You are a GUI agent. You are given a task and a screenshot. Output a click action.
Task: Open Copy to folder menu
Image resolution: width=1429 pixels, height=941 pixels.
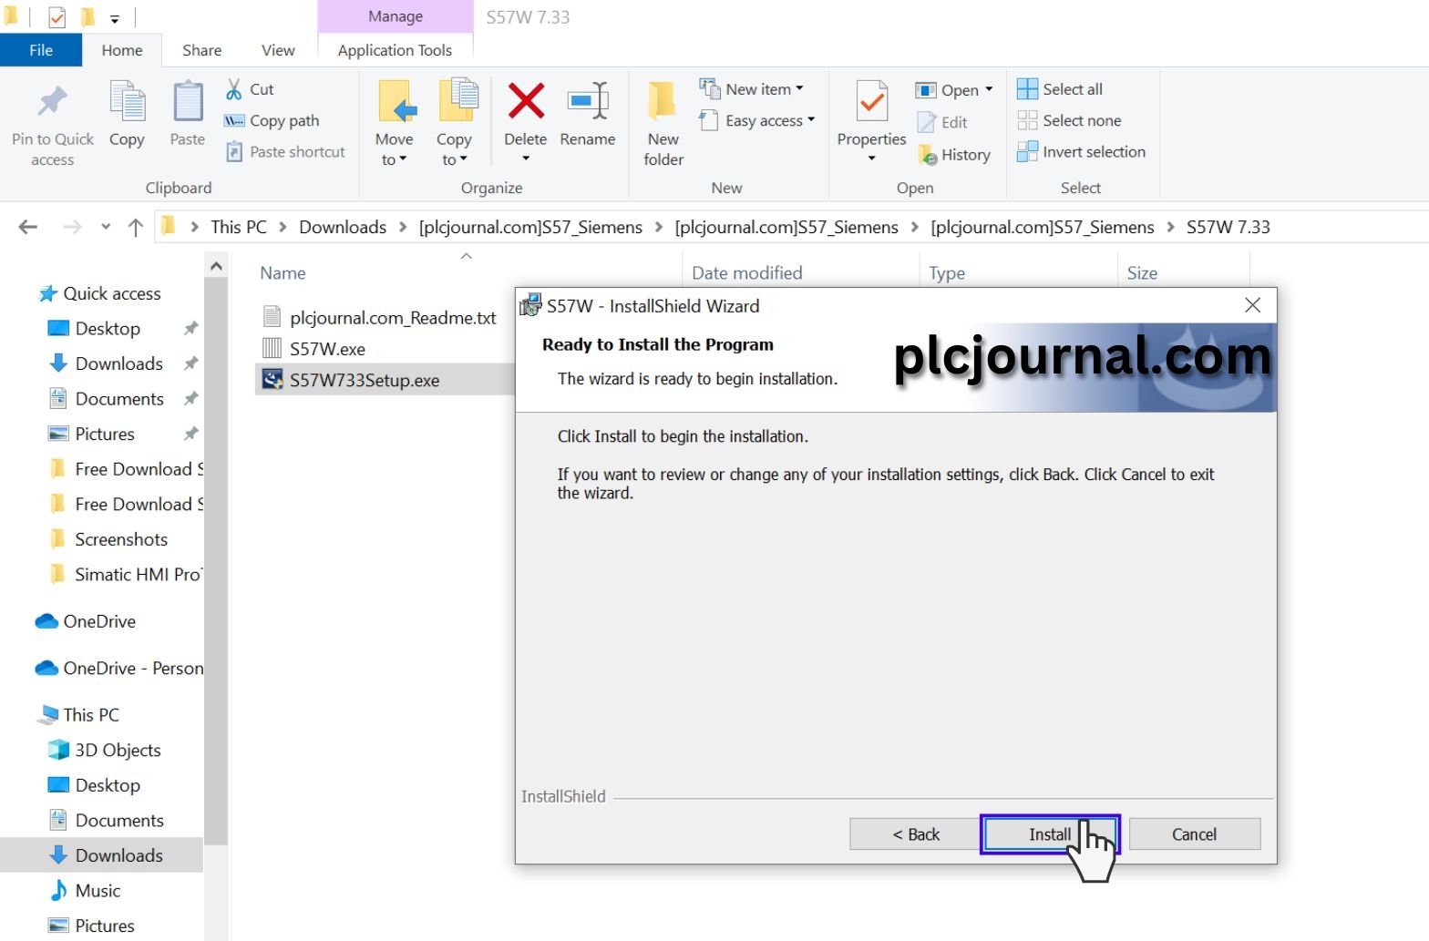(455, 123)
